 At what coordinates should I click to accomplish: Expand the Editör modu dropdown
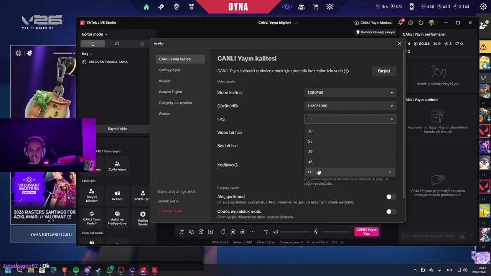point(95,34)
